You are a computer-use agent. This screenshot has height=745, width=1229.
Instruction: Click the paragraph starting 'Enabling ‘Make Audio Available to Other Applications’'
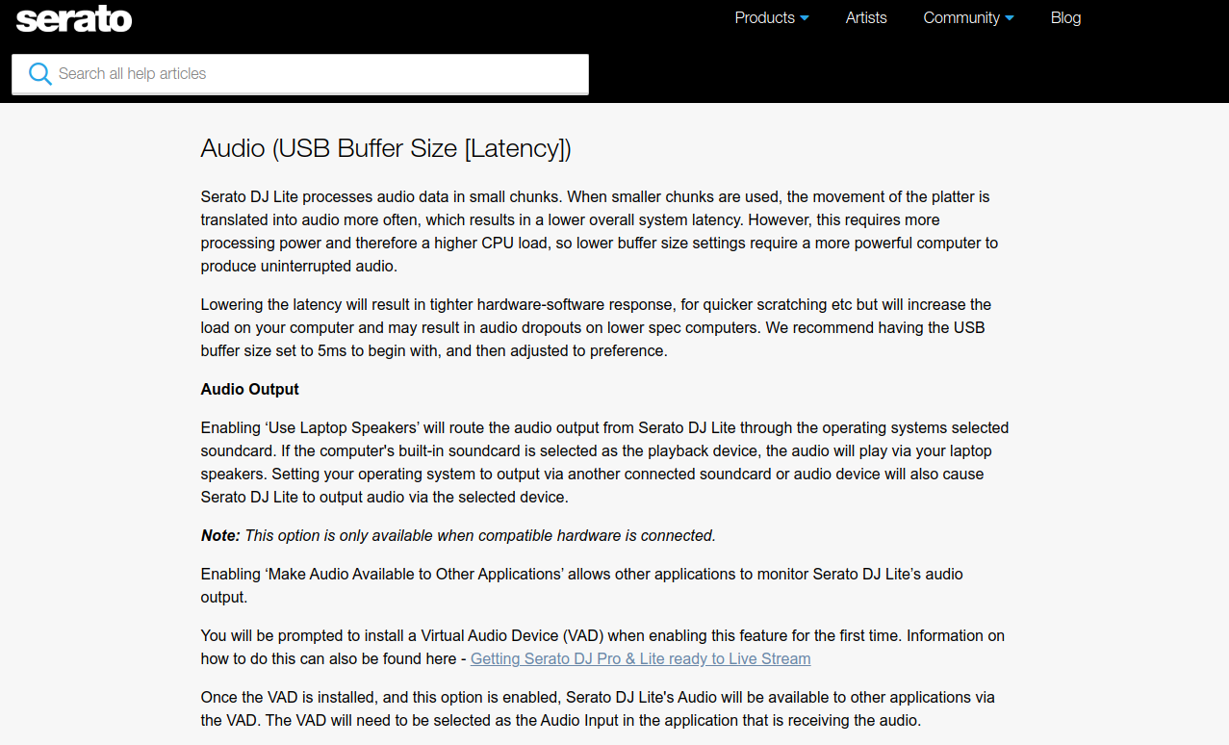[x=581, y=585]
